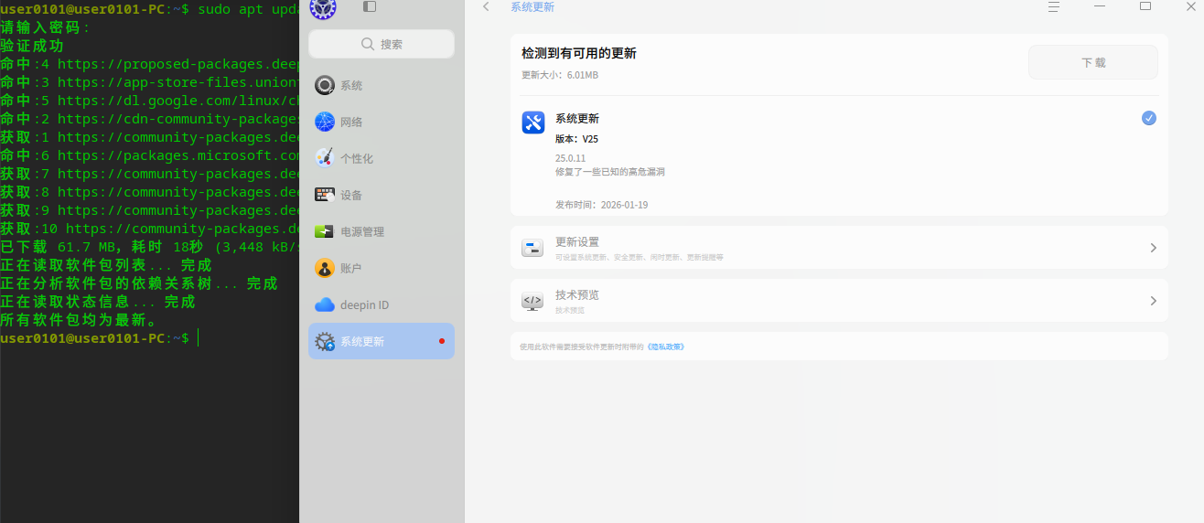Open the 网络 sidebar section

(382, 122)
